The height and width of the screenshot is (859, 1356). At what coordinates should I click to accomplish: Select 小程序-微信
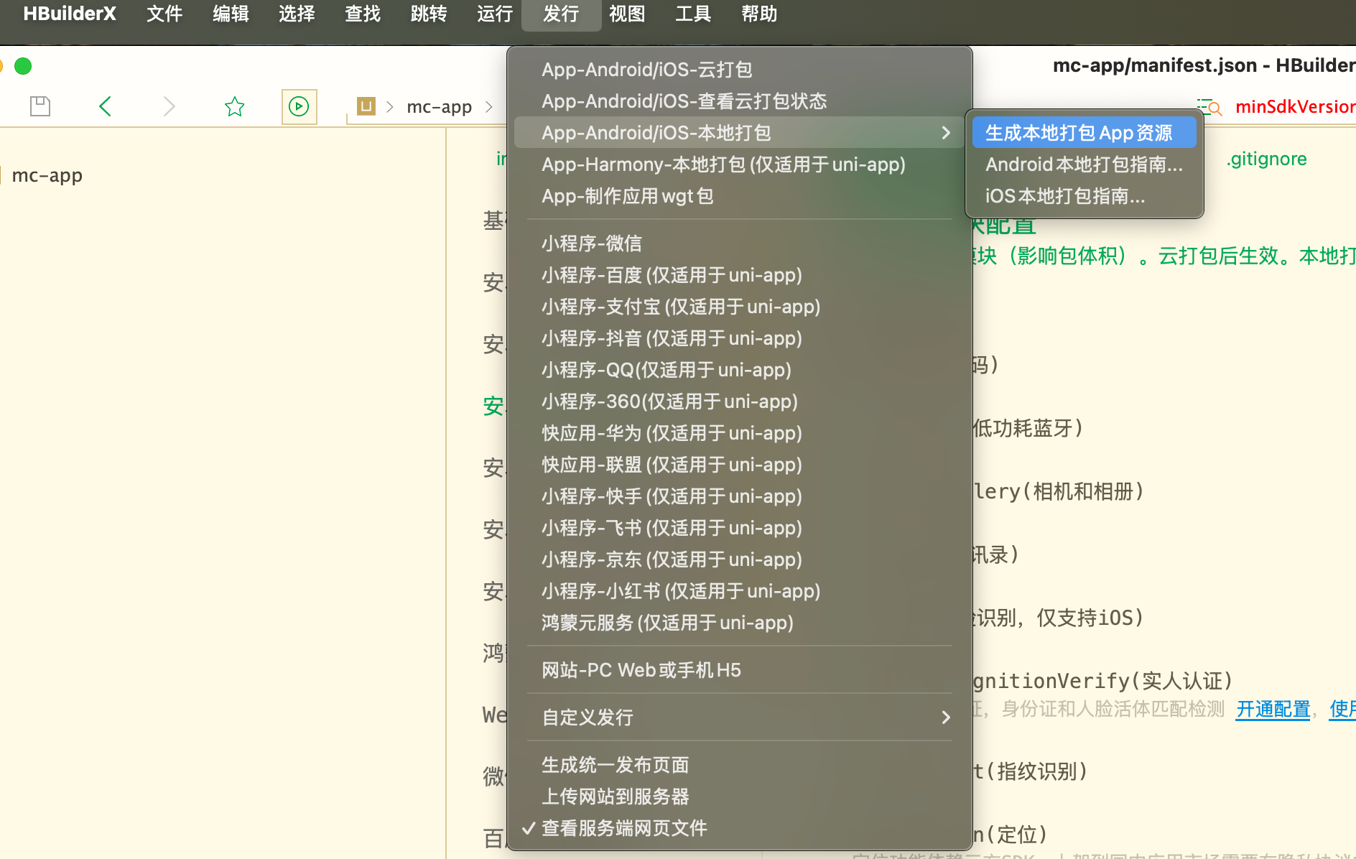pyautogui.click(x=739, y=243)
